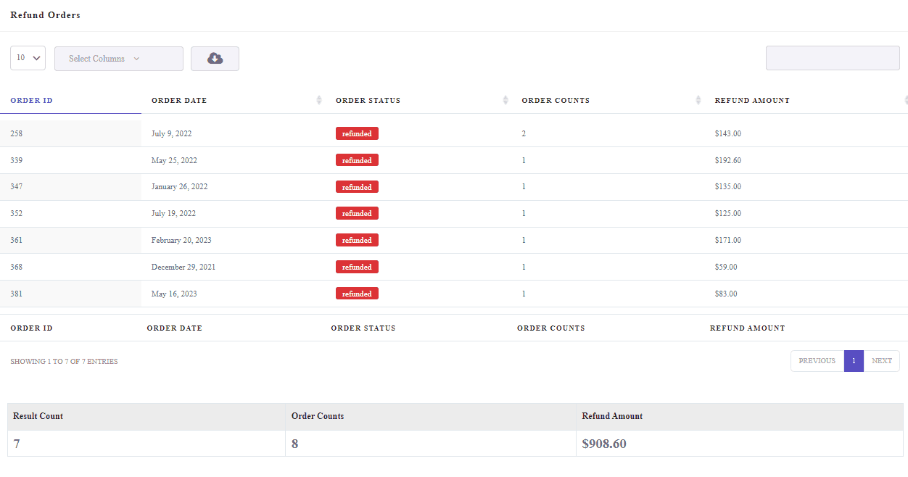Open the entries-per-page dropdown showing 10

pyautogui.click(x=28, y=58)
